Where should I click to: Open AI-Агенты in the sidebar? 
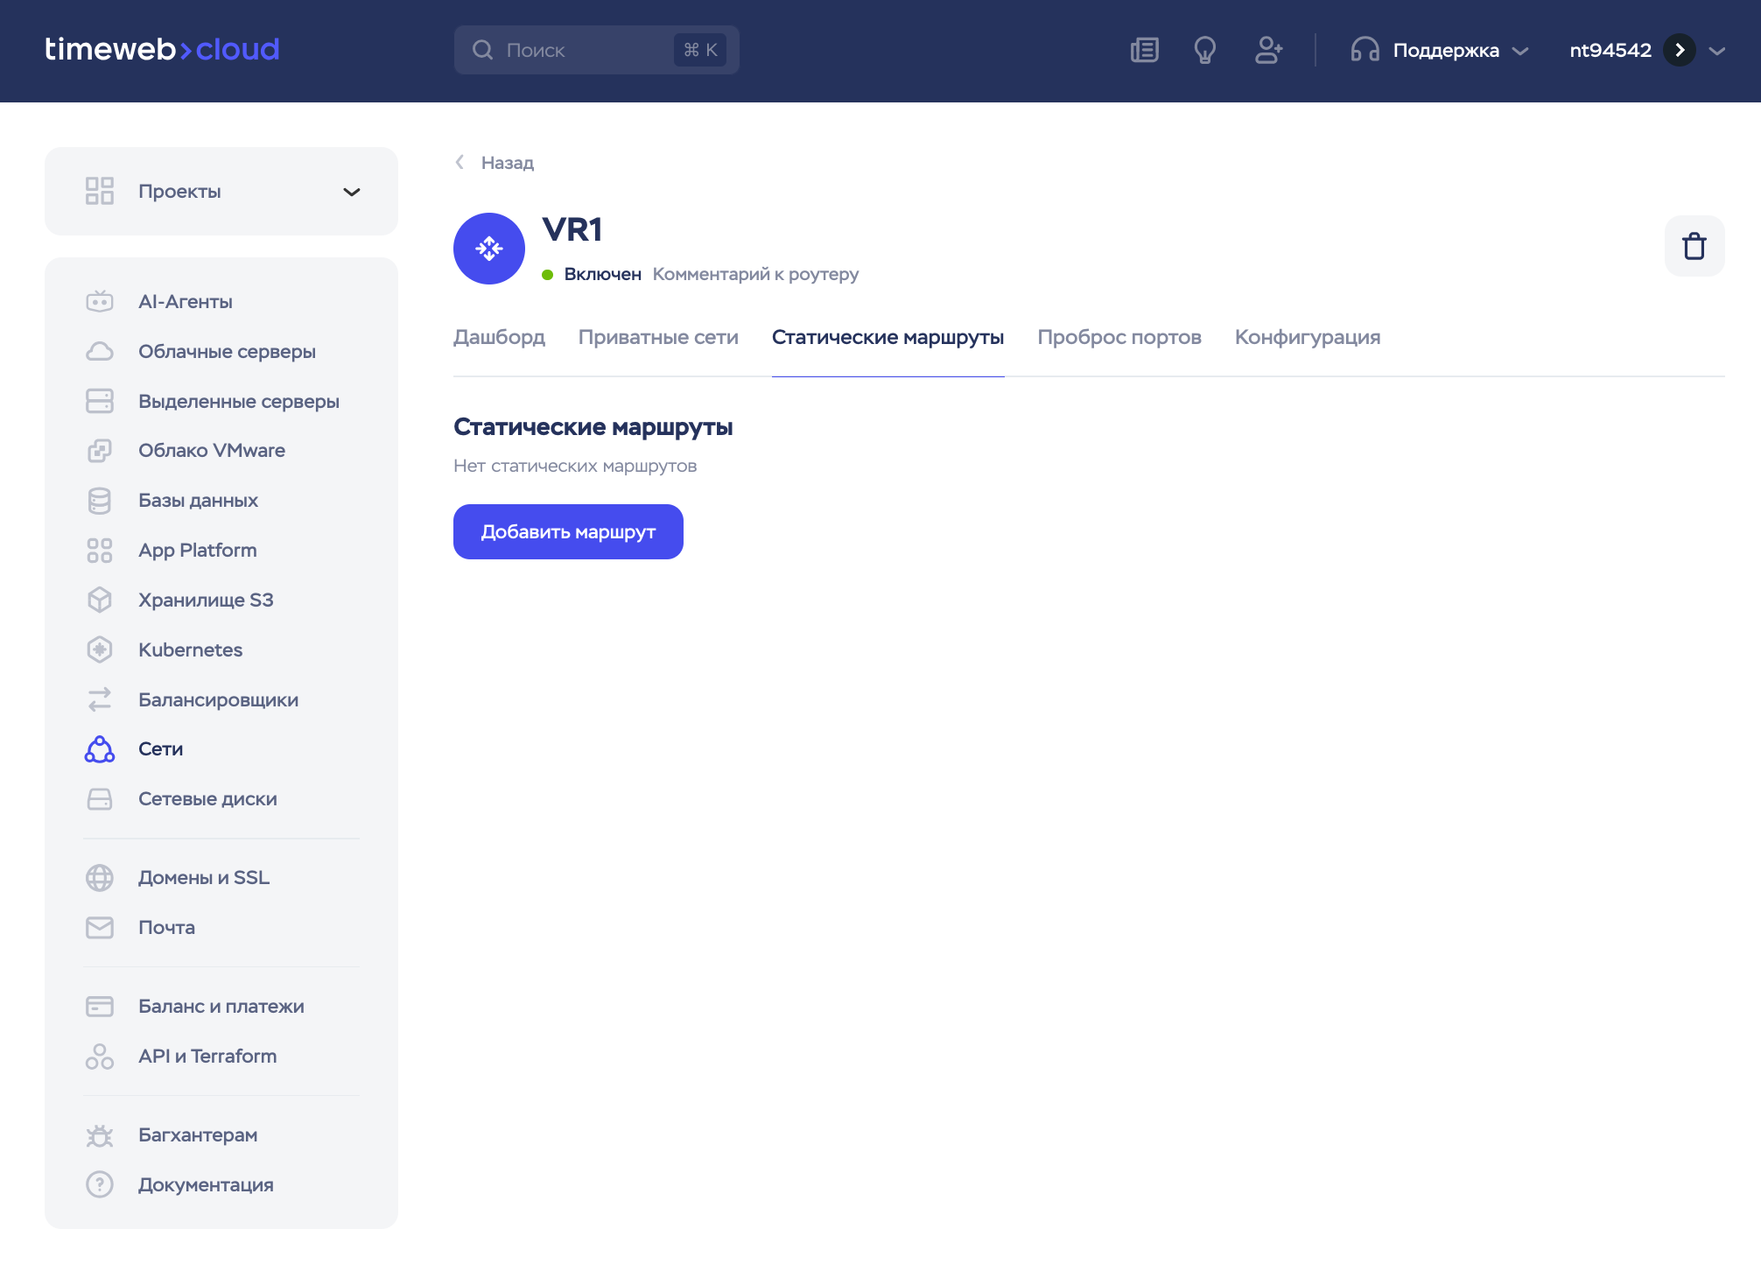point(185,302)
